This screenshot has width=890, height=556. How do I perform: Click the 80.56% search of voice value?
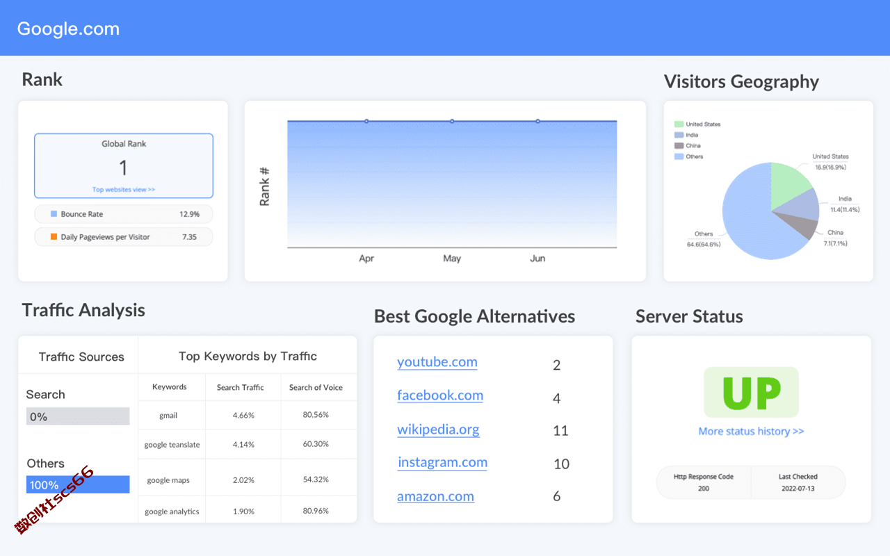pos(316,414)
